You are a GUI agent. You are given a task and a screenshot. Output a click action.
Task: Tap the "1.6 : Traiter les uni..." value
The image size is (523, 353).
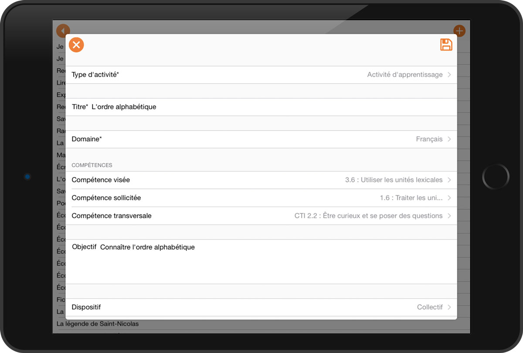[x=411, y=198]
